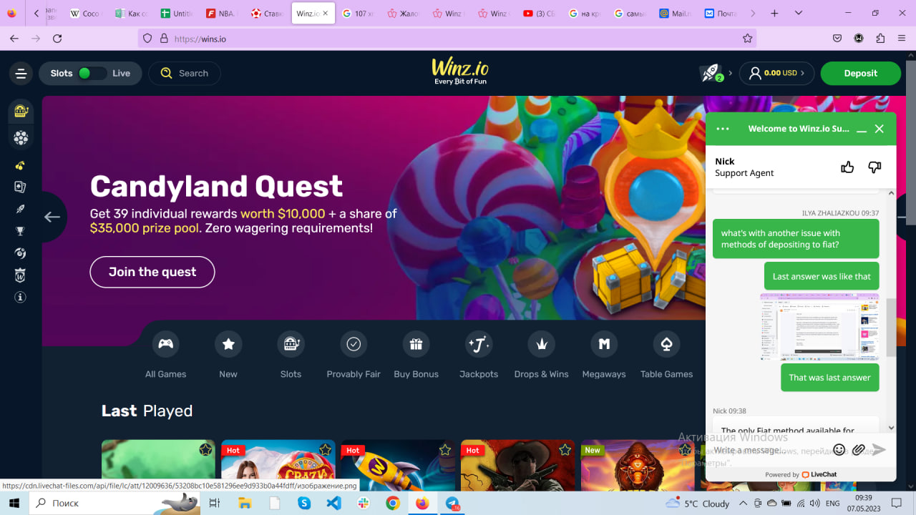Close the active Winz.io tab

[x=326, y=14]
